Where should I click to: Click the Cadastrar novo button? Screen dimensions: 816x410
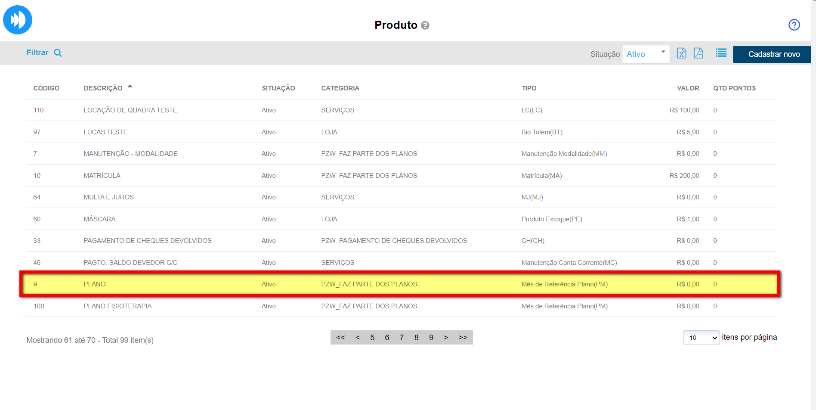click(x=773, y=54)
